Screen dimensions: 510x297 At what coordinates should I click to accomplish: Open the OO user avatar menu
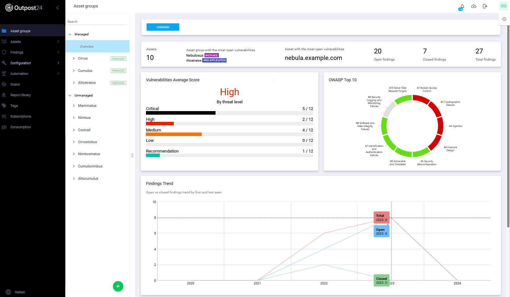tap(504, 6)
